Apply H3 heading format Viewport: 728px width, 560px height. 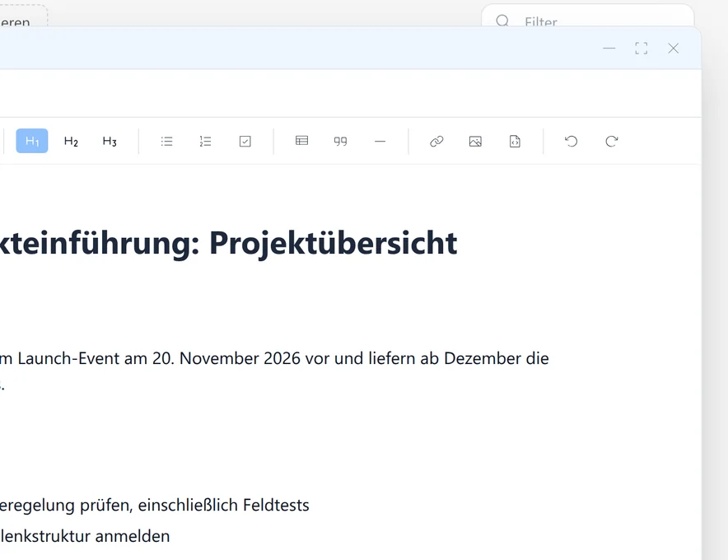coord(110,141)
